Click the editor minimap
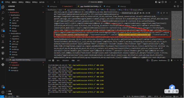184x98 pixels. (x=177, y=34)
